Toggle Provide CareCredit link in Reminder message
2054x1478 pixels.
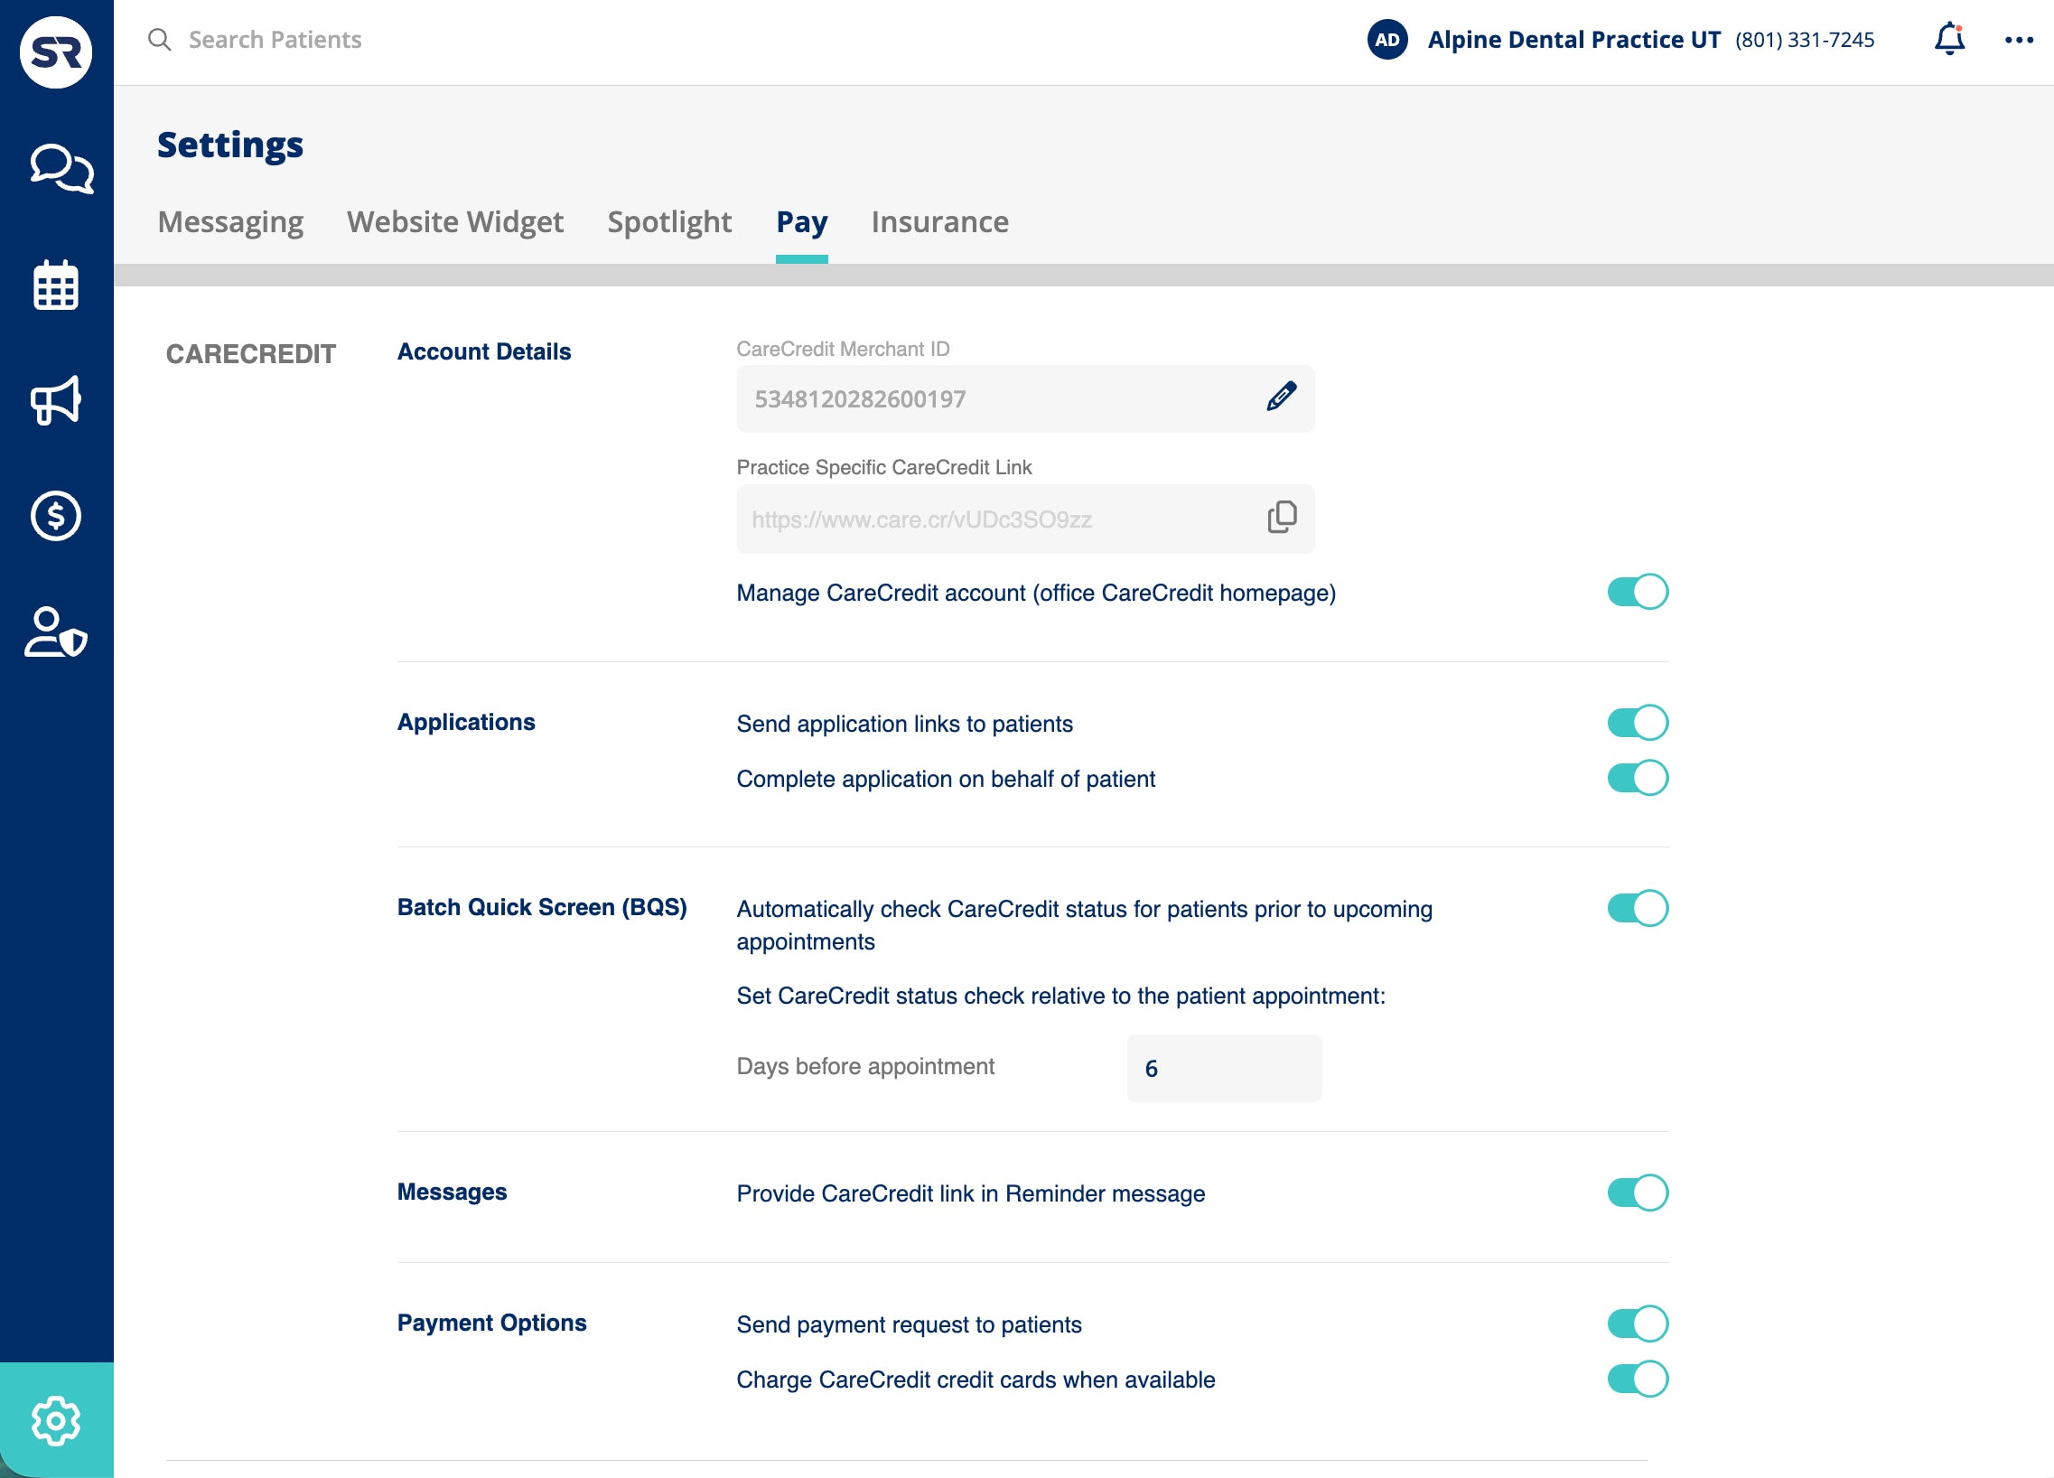[x=1637, y=1193]
